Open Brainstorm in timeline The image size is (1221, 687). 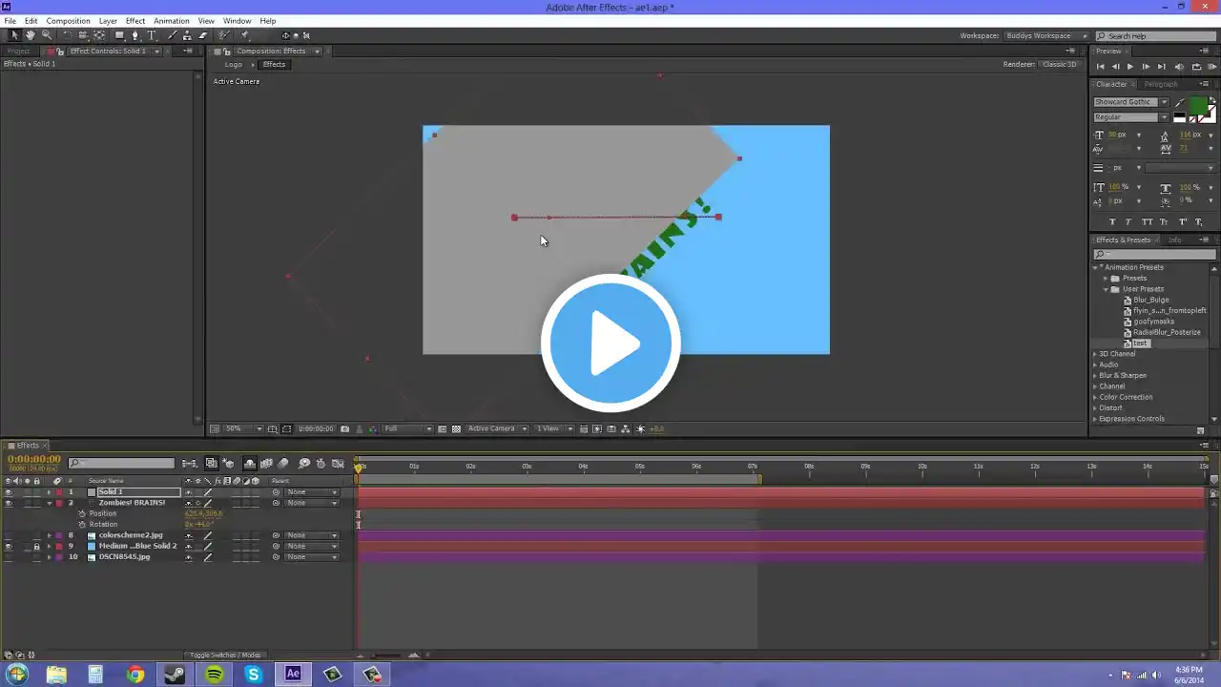pos(304,464)
